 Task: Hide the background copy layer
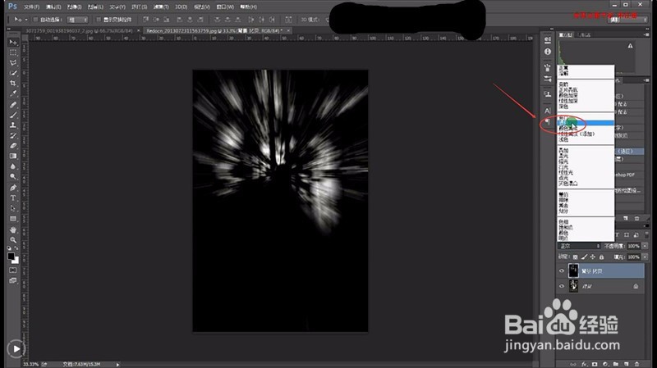(x=562, y=271)
